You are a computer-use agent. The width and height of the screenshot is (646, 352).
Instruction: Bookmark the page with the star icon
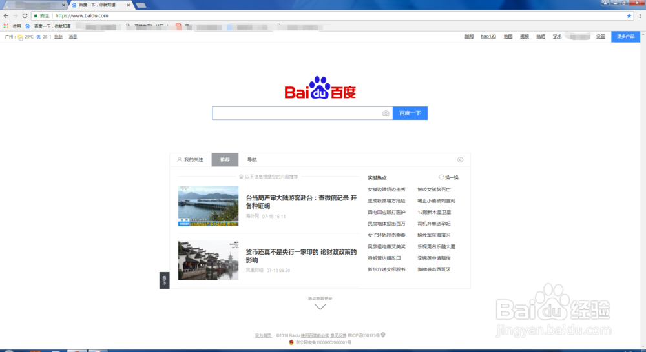click(629, 15)
